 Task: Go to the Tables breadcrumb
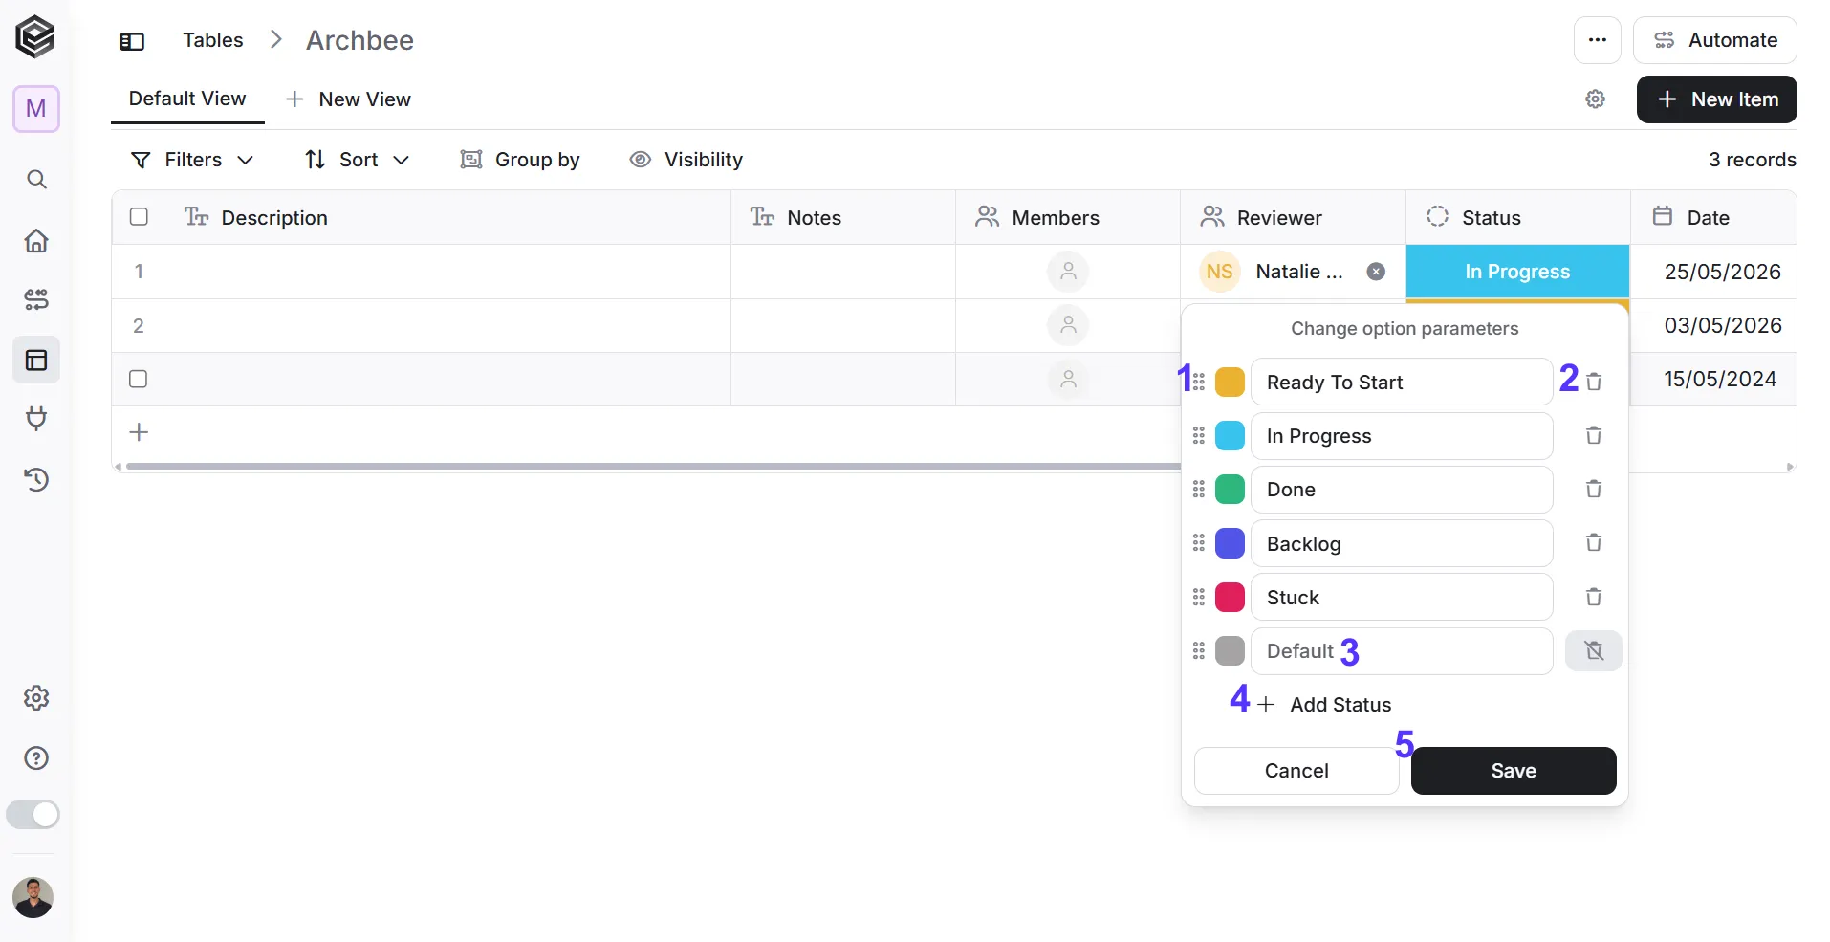click(213, 40)
